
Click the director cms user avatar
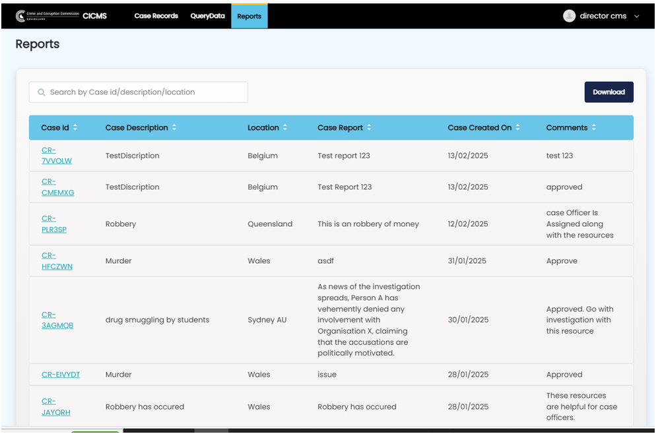(569, 16)
